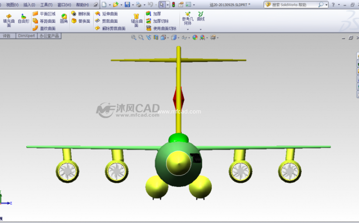
Task: Click Cut With Surface (使用曲面切除) tool
Action: 161,28
